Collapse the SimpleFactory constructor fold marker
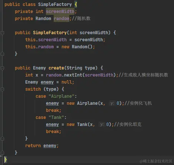 point(3,33)
